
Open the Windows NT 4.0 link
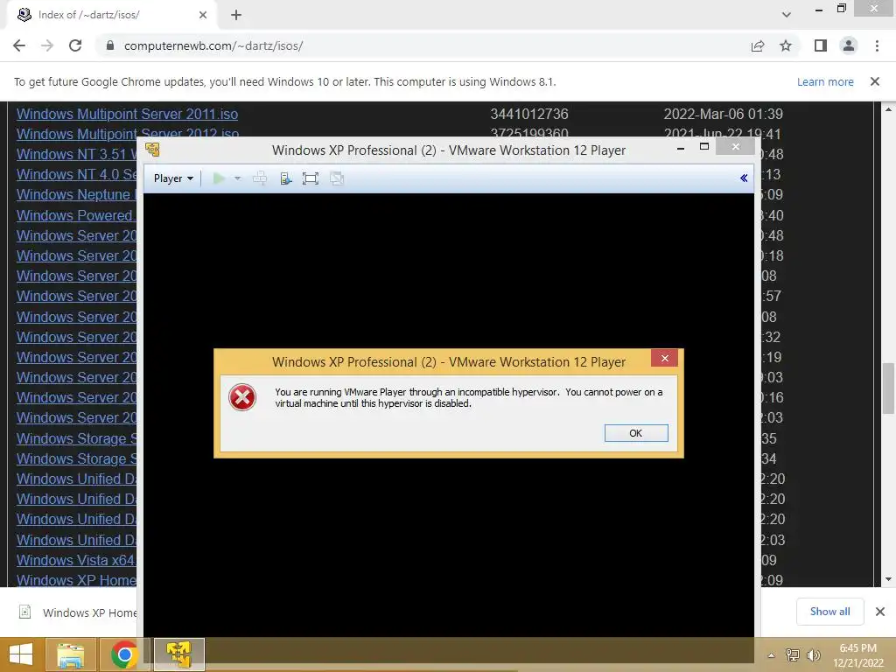pyautogui.click(x=77, y=174)
